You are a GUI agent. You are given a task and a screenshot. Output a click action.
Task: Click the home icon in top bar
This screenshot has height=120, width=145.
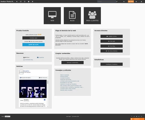[x=17, y=2]
